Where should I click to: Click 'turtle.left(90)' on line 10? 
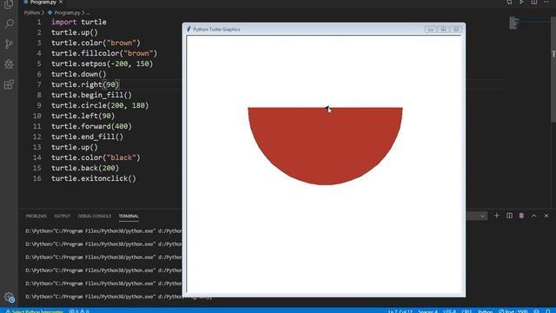(x=83, y=116)
